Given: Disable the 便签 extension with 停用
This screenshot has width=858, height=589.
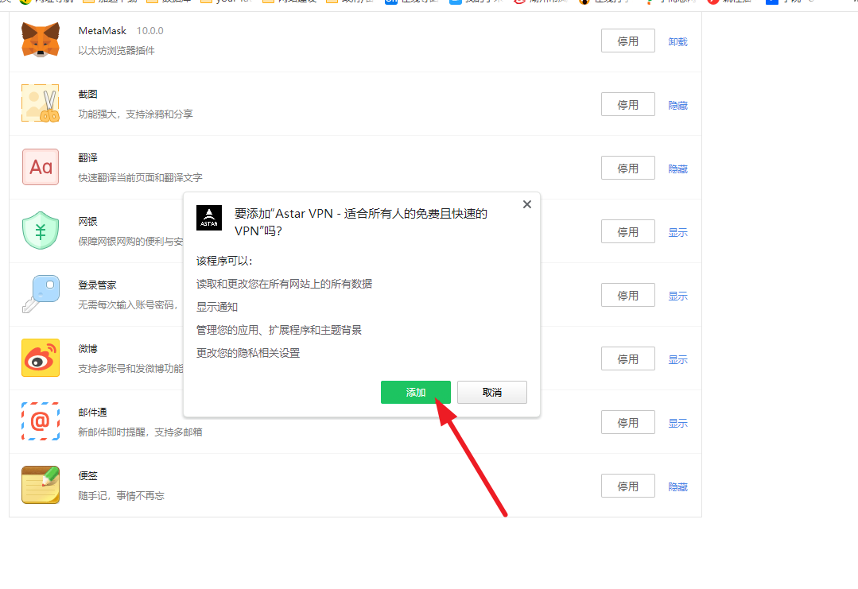Looking at the screenshot, I should [x=627, y=486].
